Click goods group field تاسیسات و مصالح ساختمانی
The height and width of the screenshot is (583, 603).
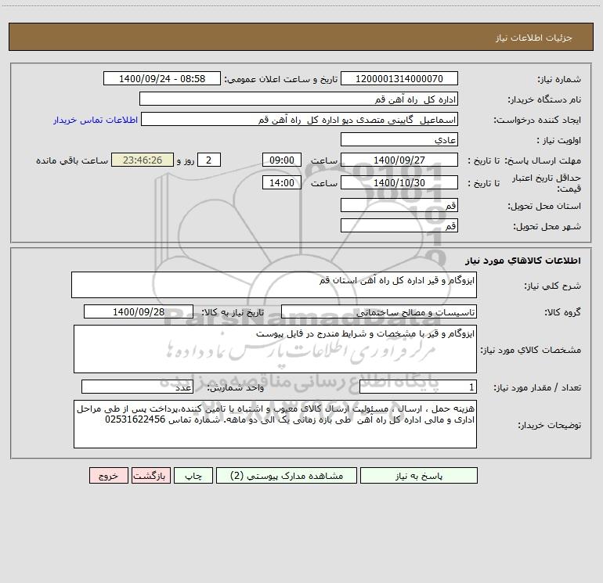[x=379, y=311]
